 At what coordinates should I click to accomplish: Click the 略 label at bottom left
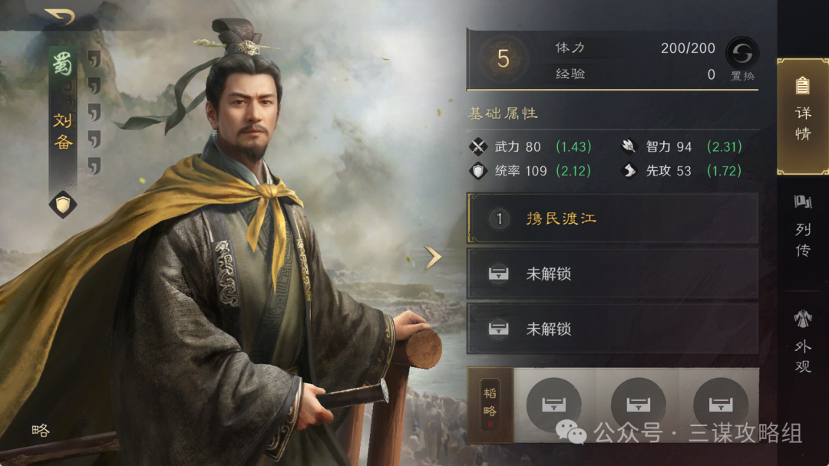tap(41, 431)
